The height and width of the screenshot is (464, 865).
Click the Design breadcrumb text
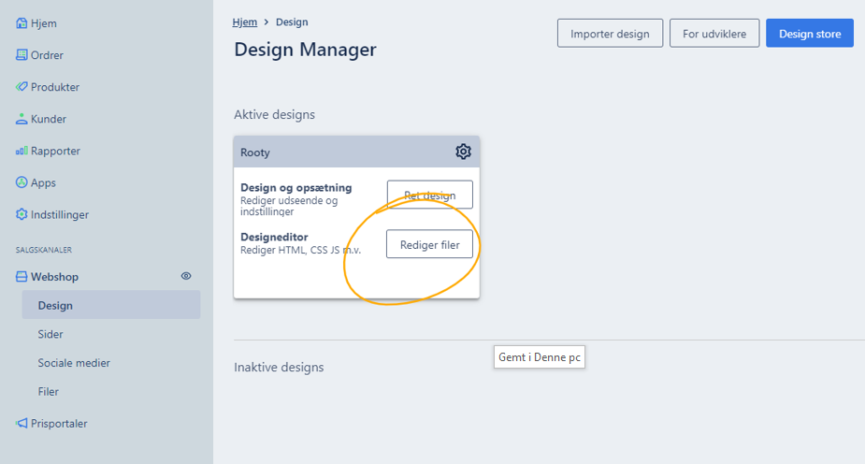click(292, 22)
